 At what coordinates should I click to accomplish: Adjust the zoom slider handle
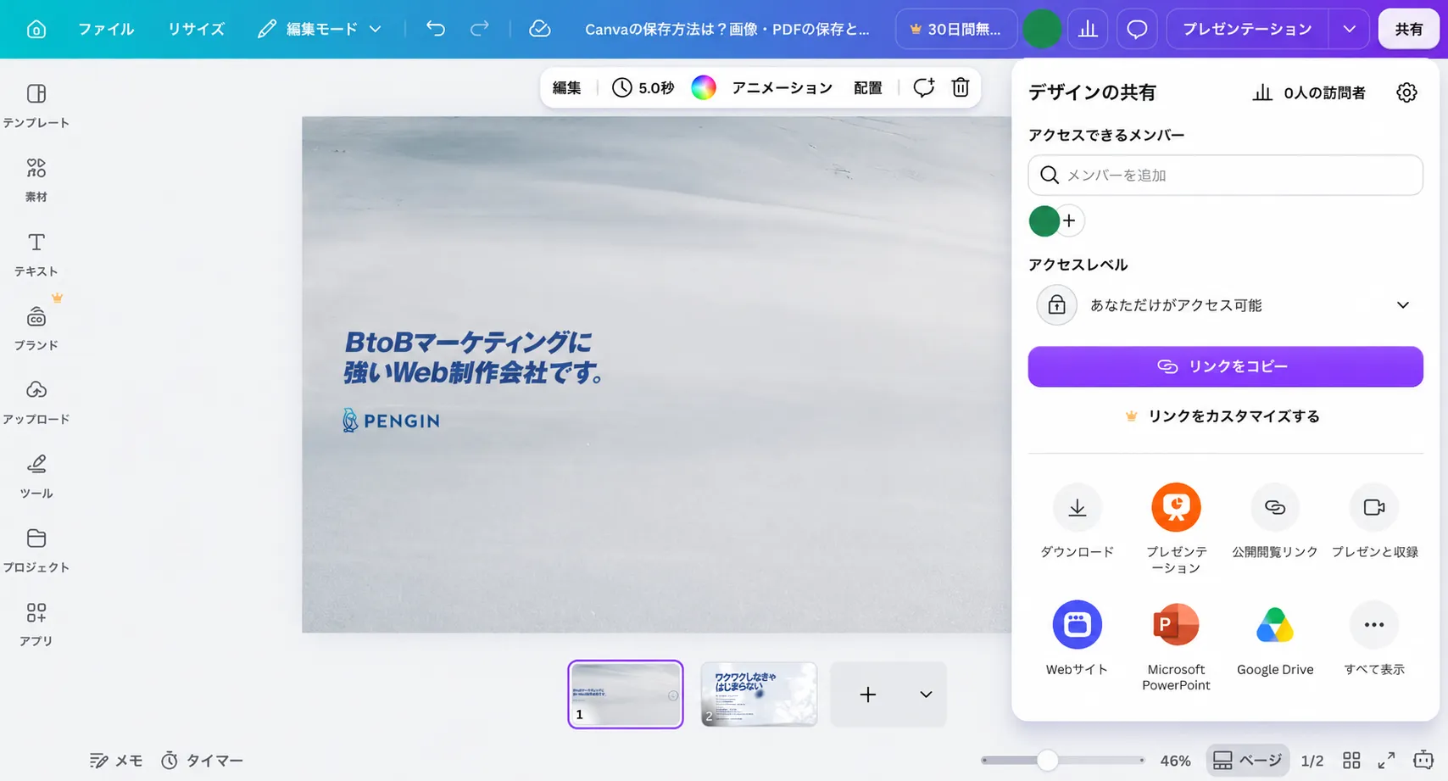click(x=1048, y=760)
